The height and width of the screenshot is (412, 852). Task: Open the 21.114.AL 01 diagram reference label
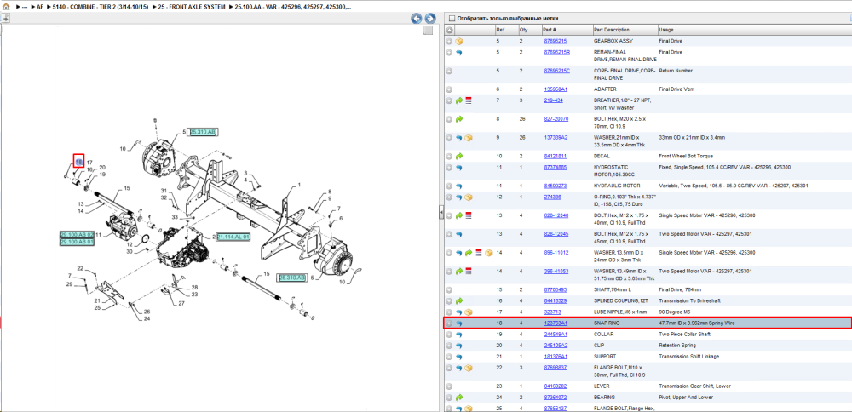pyautogui.click(x=233, y=237)
